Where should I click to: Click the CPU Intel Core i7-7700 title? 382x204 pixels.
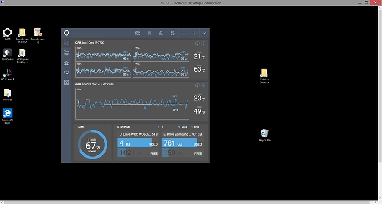(90, 42)
